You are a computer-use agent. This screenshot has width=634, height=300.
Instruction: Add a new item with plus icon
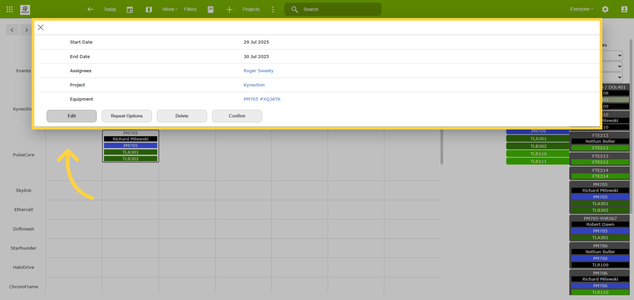point(229,9)
